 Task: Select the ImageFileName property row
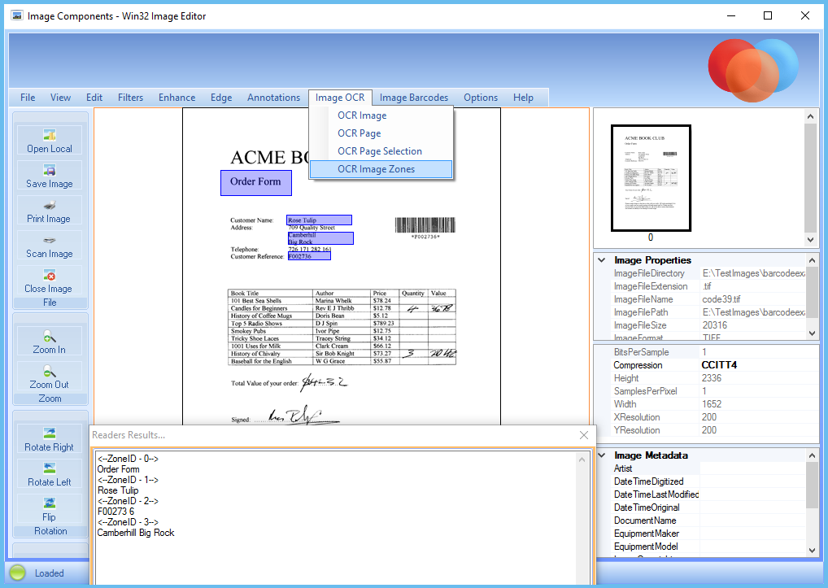(708, 299)
